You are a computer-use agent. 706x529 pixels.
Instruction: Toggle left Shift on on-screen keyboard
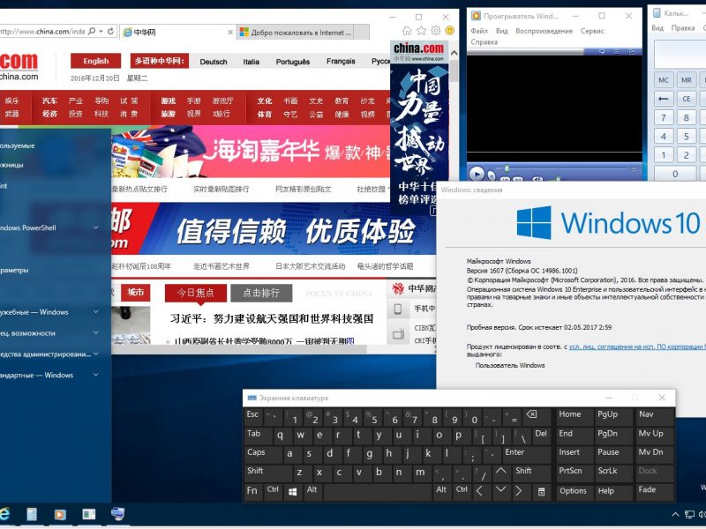pyautogui.click(x=267, y=472)
